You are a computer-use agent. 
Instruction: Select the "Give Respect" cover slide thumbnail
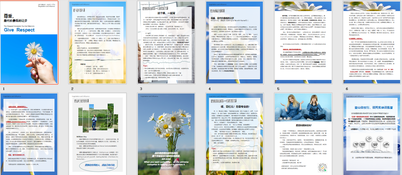29,42
